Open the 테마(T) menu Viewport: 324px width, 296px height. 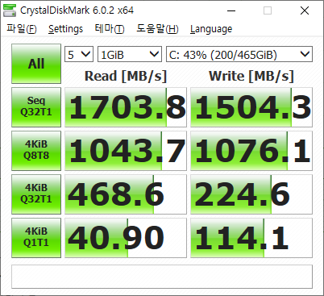tap(110, 29)
